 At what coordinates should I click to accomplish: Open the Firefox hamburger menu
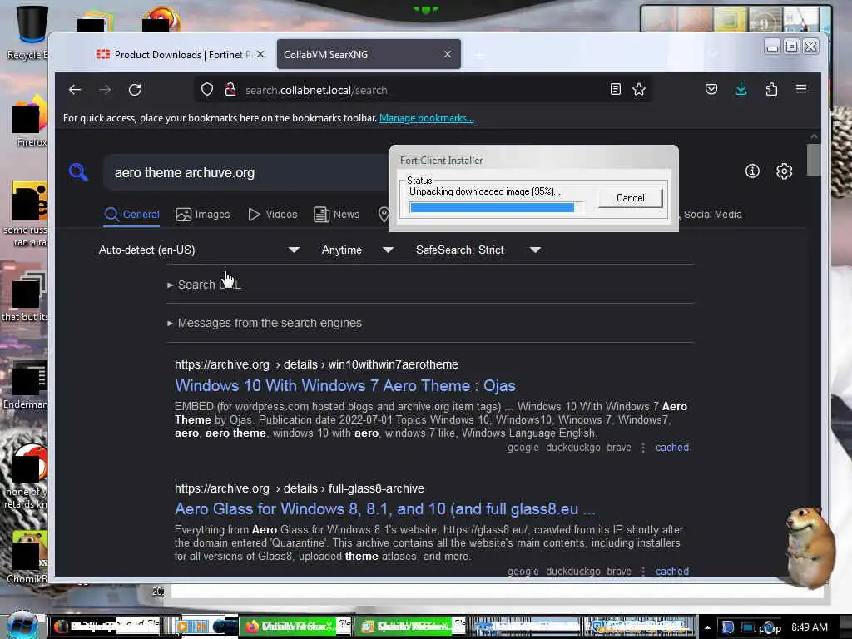click(801, 89)
